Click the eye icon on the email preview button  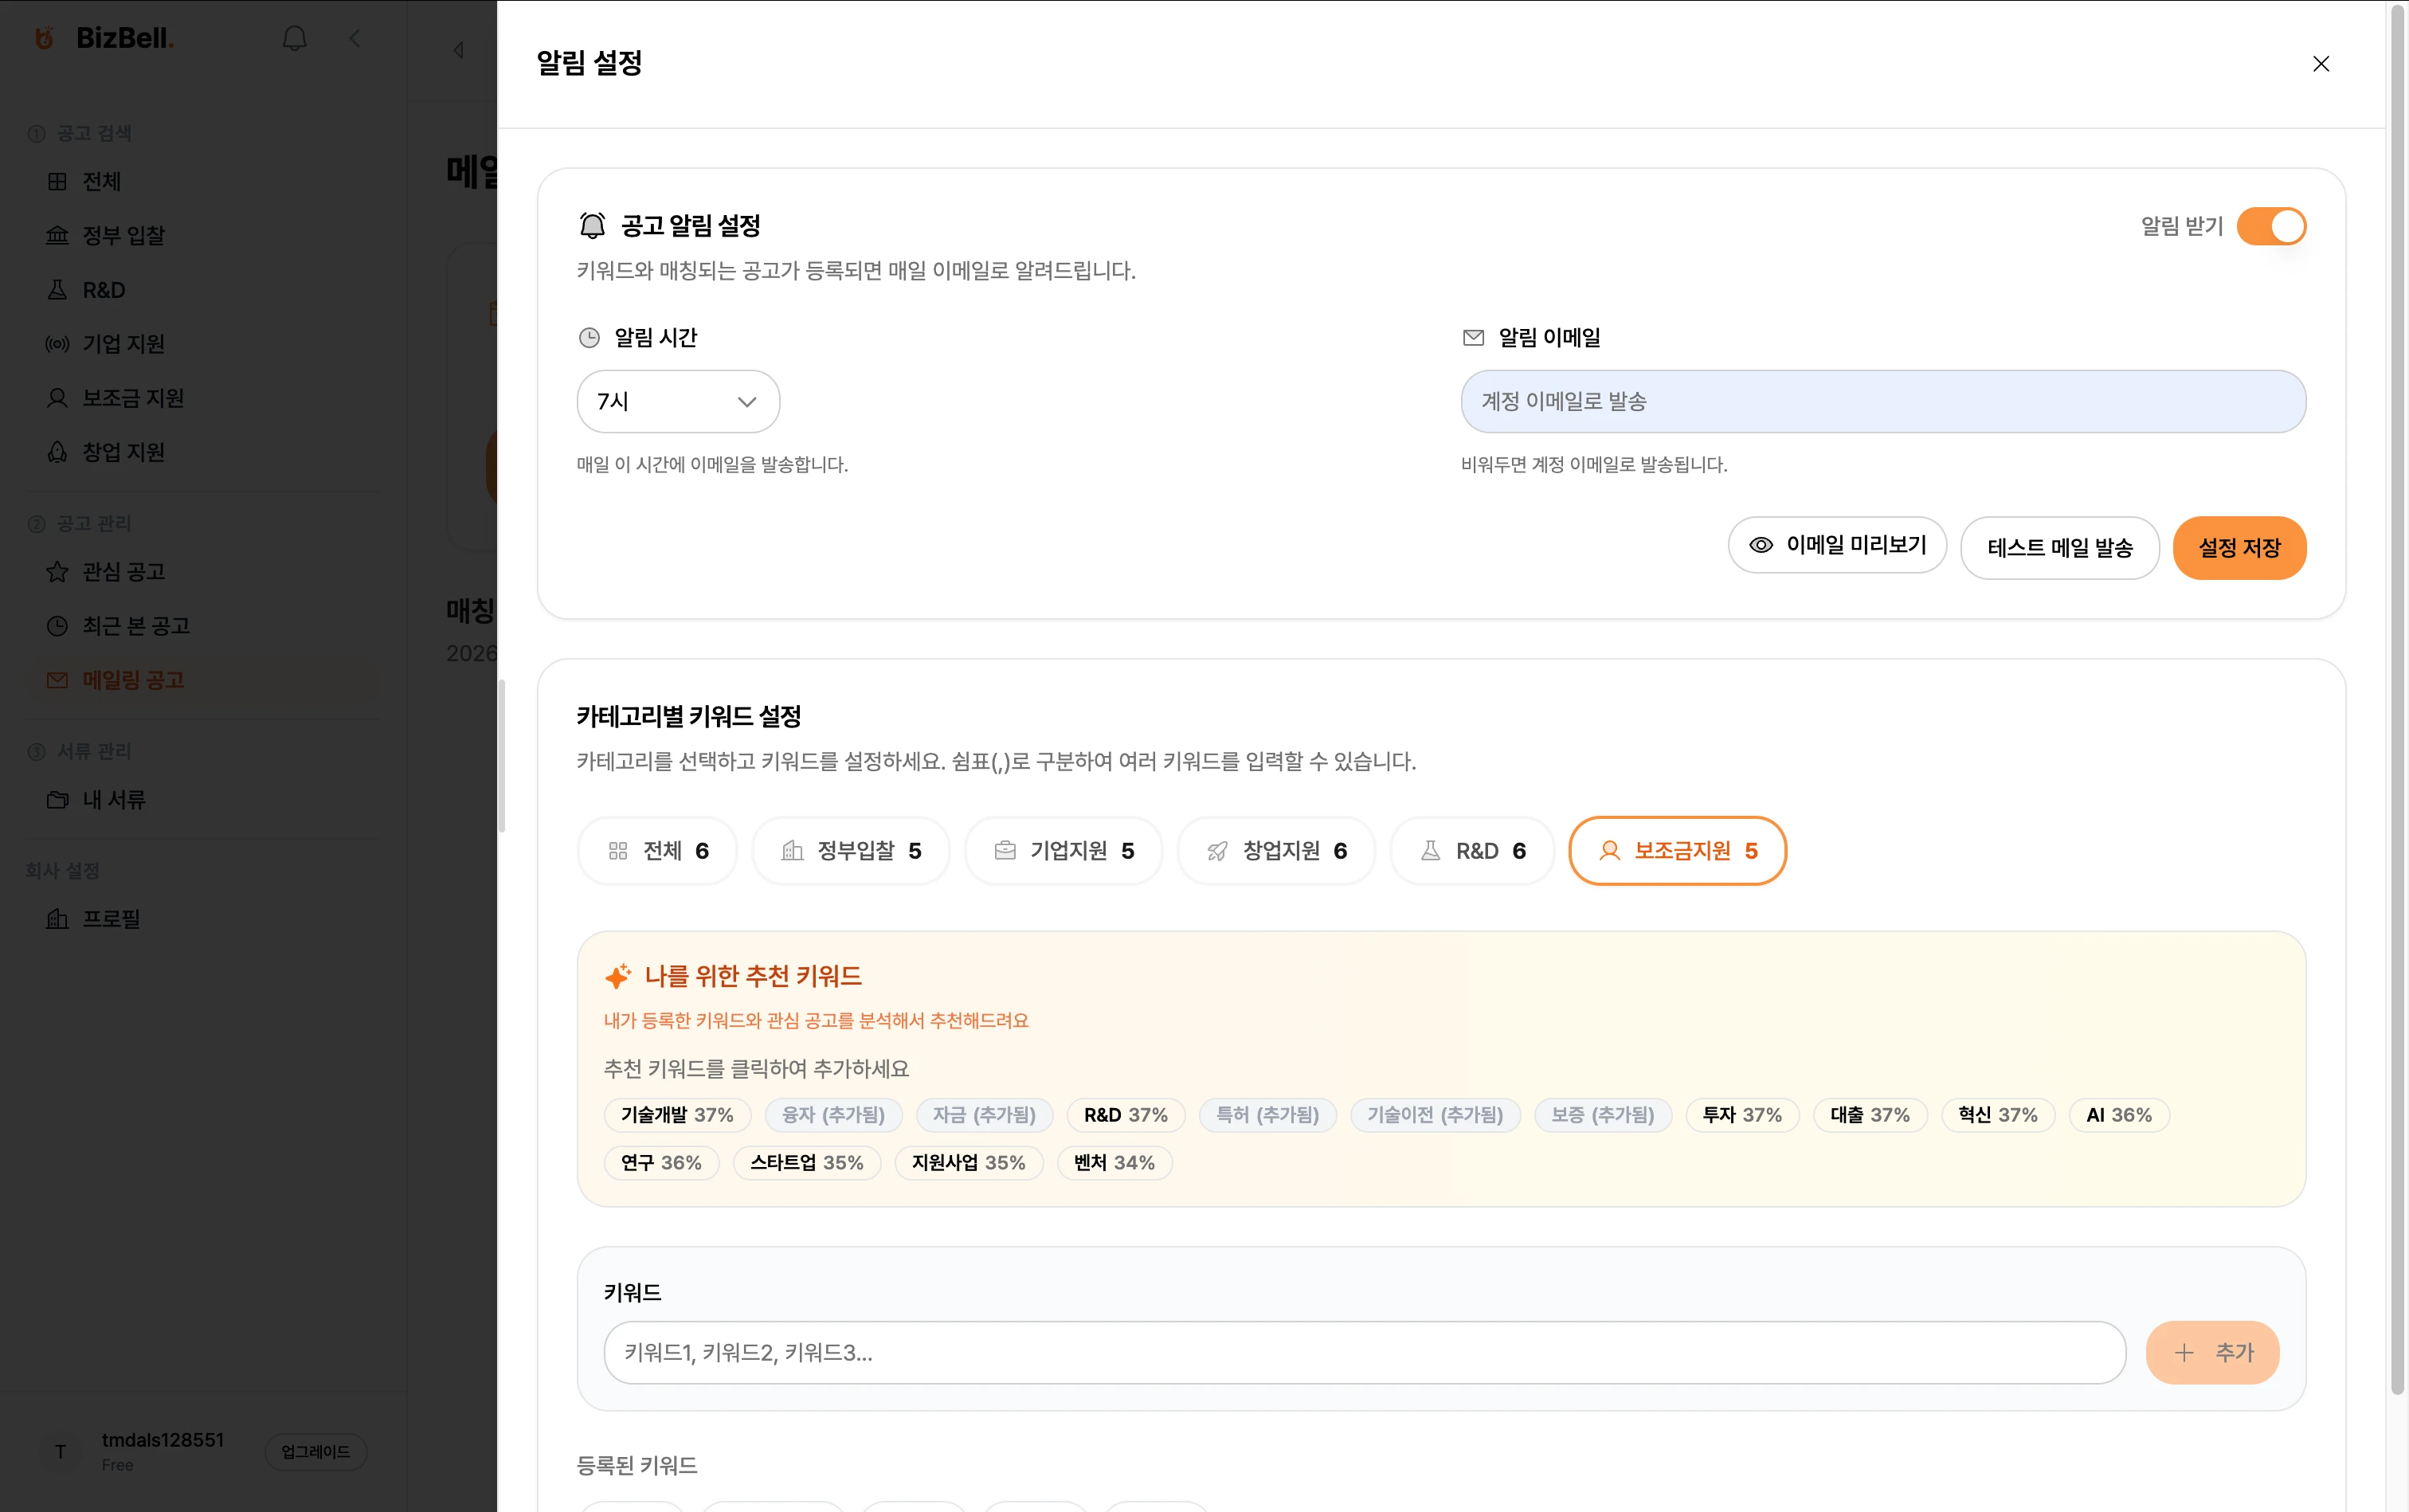(1760, 545)
